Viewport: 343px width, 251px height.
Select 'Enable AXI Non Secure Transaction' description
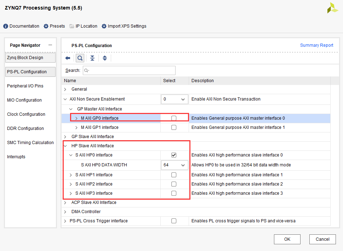226,99
